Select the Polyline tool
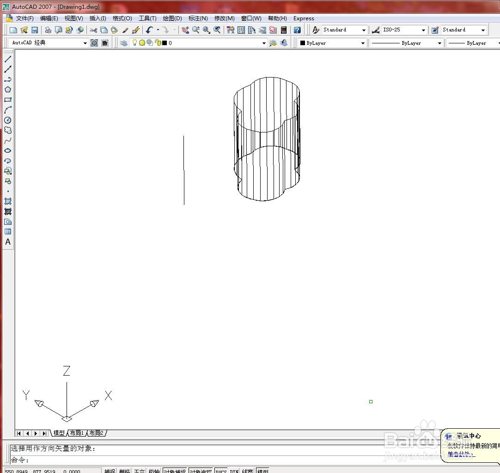Screen dimensions: 500x473 (8, 79)
